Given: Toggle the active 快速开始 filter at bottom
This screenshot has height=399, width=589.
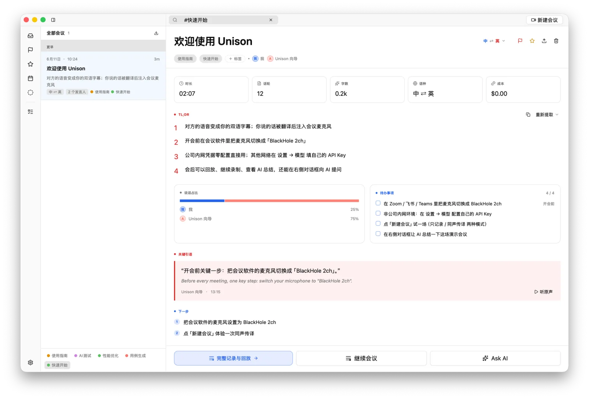Looking at the screenshot, I should [57, 365].
